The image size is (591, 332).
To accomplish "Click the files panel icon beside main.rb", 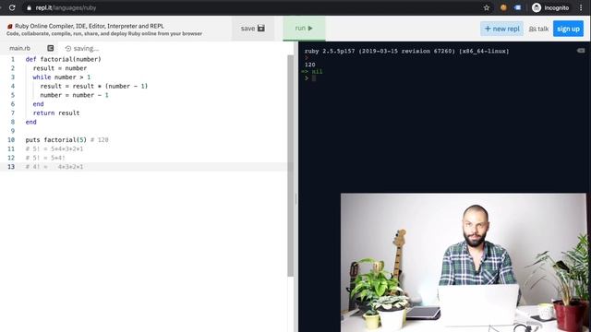I will [x=50, y=48].
